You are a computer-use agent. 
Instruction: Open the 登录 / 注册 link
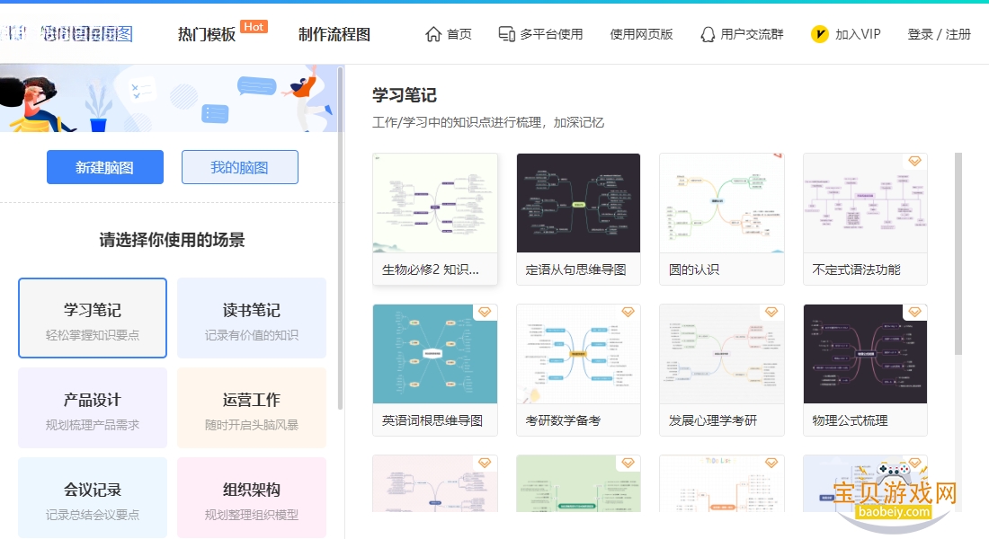click(x=939, y=34)
